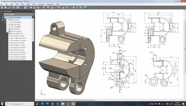Viewport: 186px width, 106px height.
Task: Click the two-pages copy toolbar icon
Action: pos(52,8)
